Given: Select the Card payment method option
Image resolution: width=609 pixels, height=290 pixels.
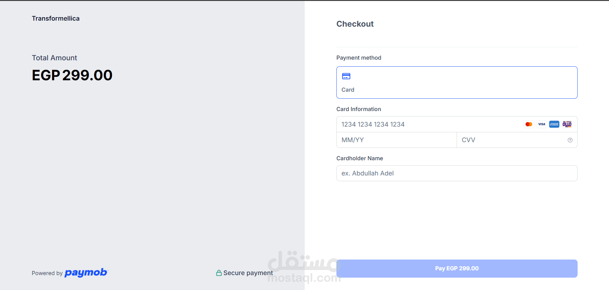Looking at the screenshot, I should coord(457,82).
